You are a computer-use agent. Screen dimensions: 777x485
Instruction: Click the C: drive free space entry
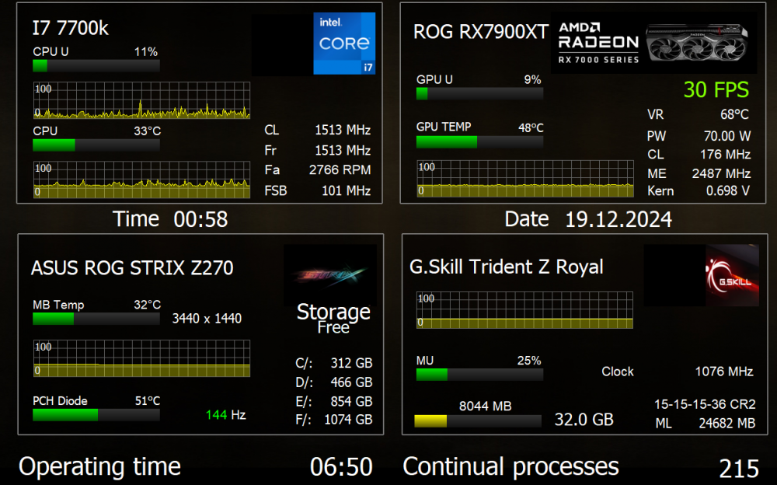[334, 363]
